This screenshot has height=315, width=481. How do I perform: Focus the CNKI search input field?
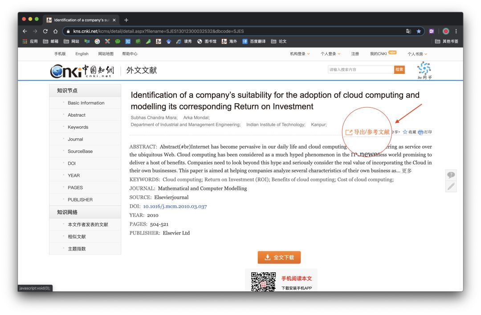point(361,69)
